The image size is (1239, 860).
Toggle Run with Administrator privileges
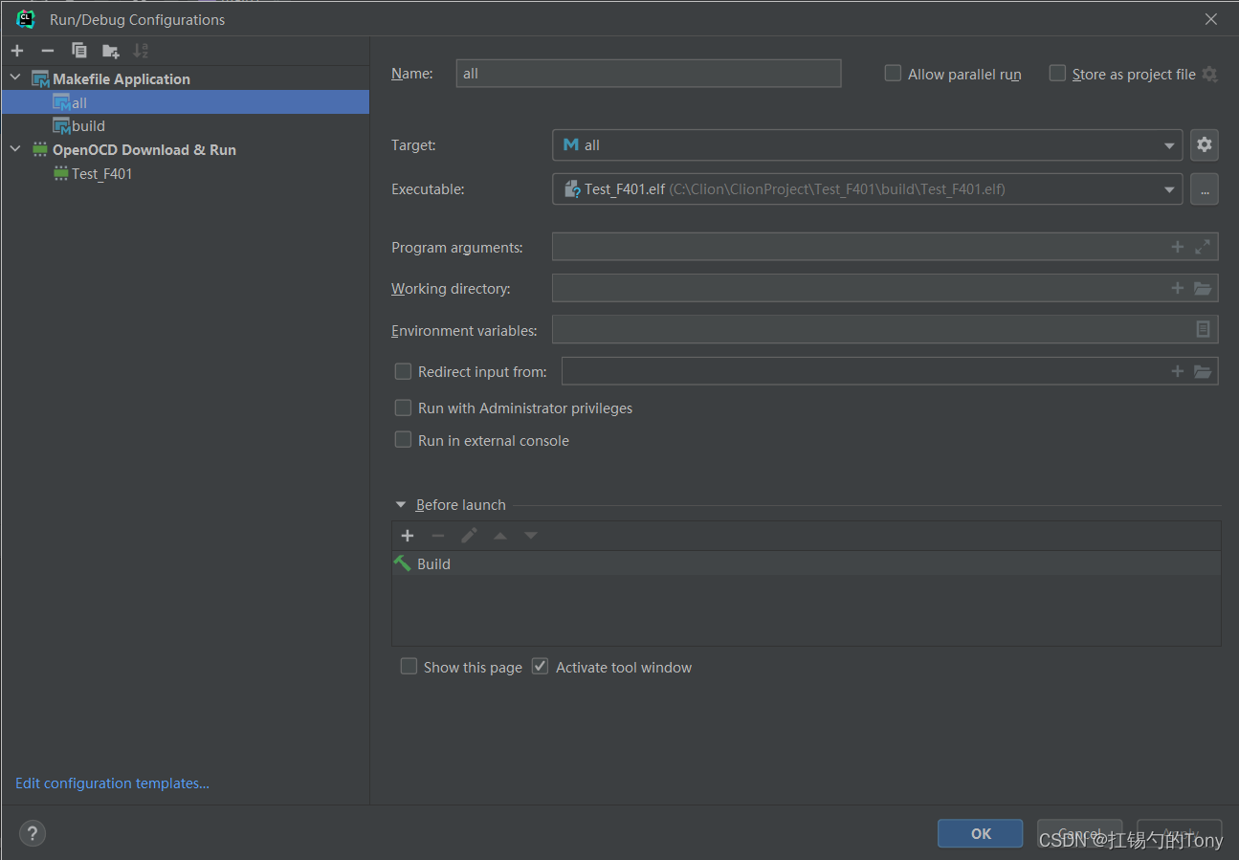(403, 408)
